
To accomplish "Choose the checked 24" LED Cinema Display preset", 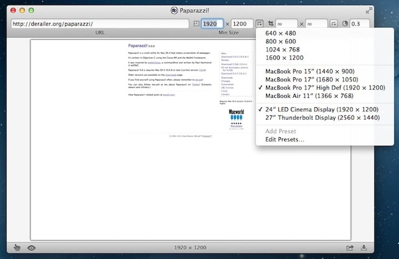I will coord(322,109).
